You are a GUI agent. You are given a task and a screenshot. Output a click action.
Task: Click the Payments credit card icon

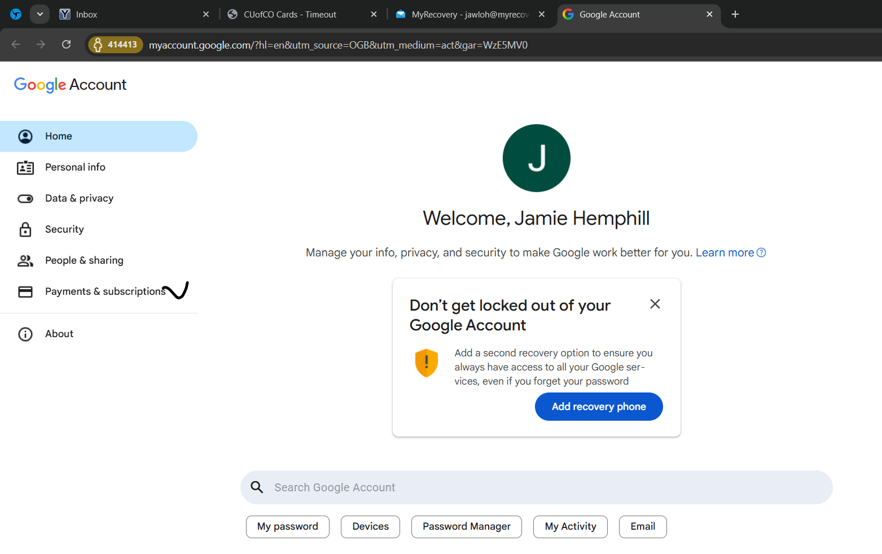coord(25,291)
